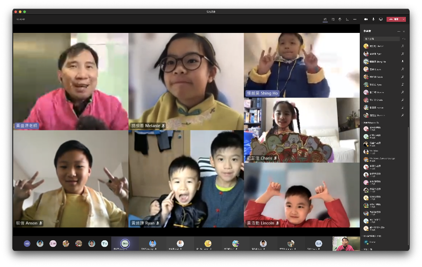Click Shing Ho's avatar in participants list
The height and width of the screenshot is (267, 422).
(366, 62)
